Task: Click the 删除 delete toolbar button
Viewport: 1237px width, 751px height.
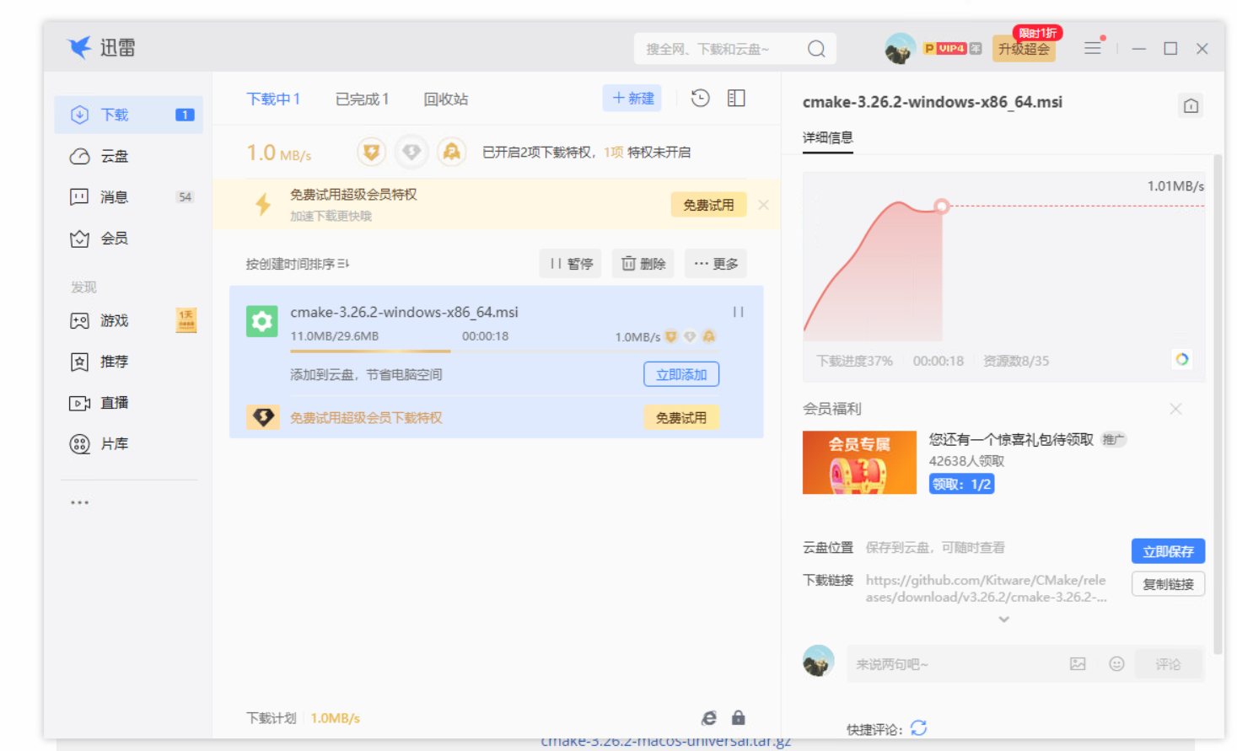Action: tap(643, 264)
